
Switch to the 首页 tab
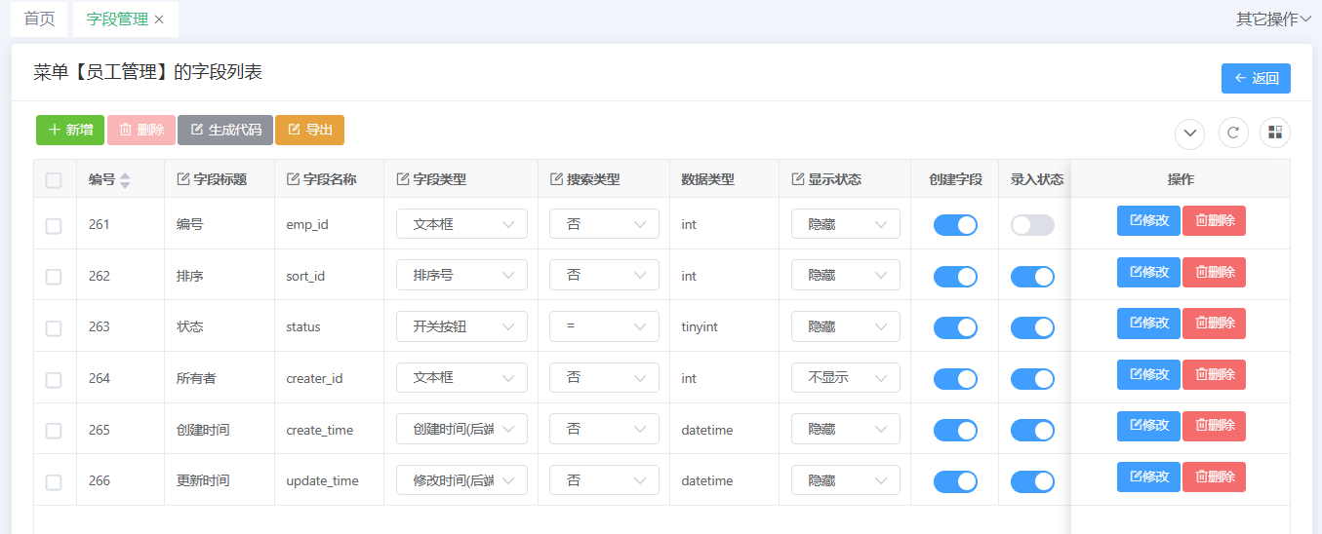click(x=40, y=19)
